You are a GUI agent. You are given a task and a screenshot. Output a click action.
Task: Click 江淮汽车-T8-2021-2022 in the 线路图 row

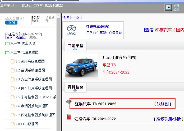[96, 104]
